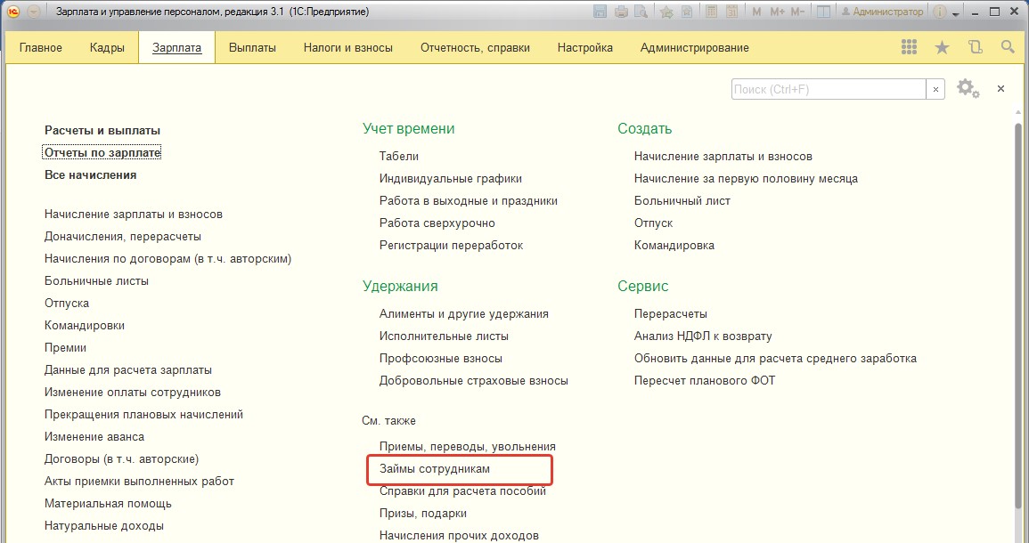The height and width of the screenshot is (543, 1029).
Task: Click the 1C application logo icon
Action: [x=13, y=12]
